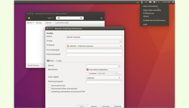This screenshot has height=108, width=189.
Task: Click the Remmina tray icon in top panel
Action: click(142, 2)
